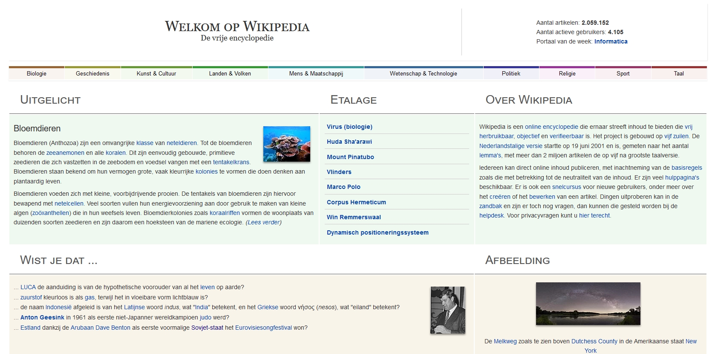This screenshot has height=354, width=715.
Task: Open the zandbak link
Action: coord(490,206)
